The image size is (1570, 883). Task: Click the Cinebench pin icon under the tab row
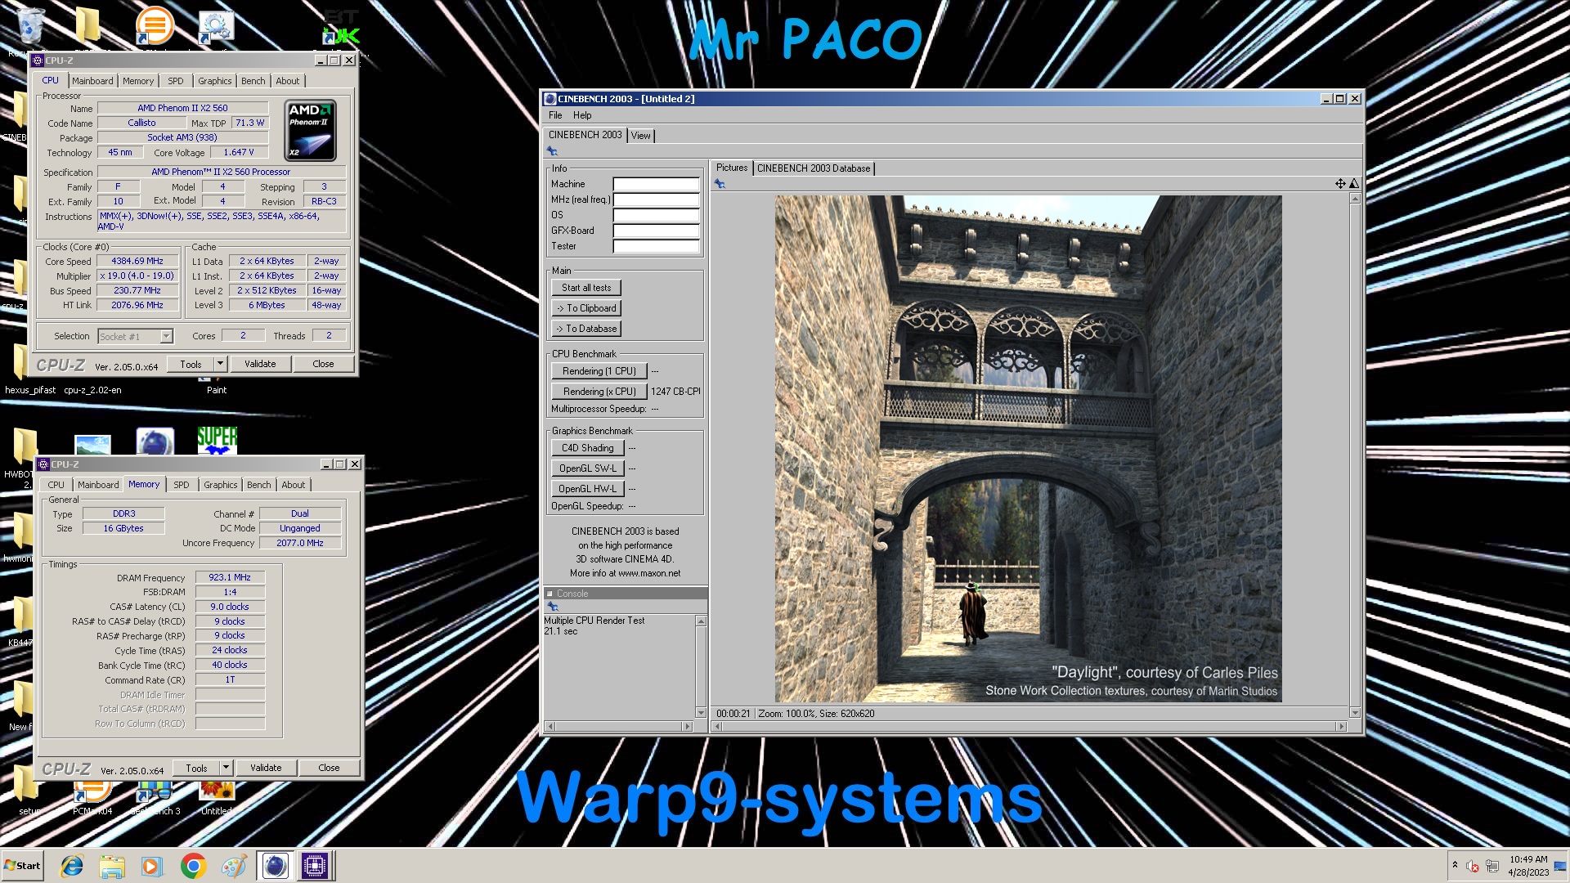tap(552, 151)
